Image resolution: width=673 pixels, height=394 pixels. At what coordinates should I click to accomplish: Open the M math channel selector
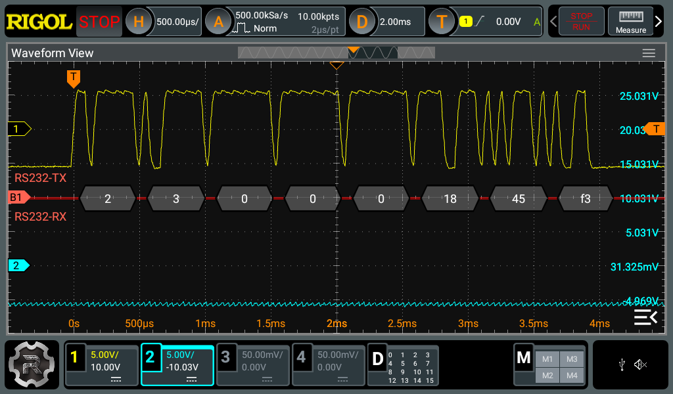[x=524, y=358]
